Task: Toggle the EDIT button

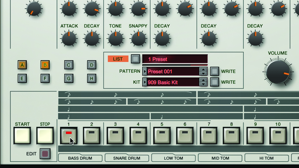Action: click(x=45, y=154)
